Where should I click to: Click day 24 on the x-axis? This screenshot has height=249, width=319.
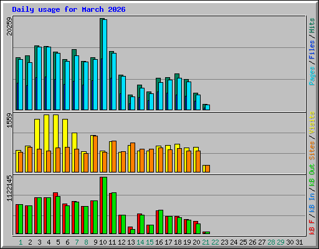pos(234,242)
